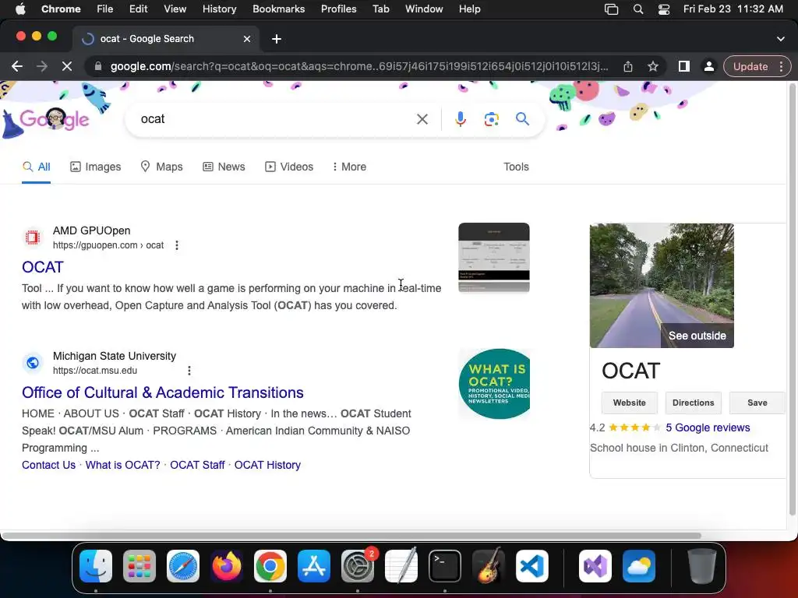Start voice search with the microphone icon

pos(460,119)
